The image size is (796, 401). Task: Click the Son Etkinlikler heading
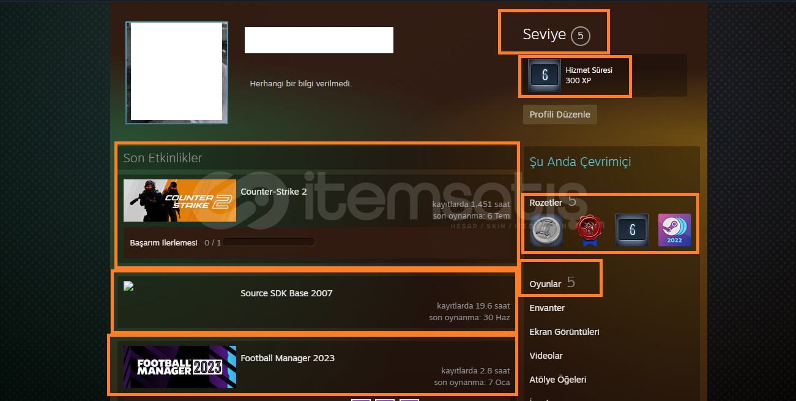click(x=163, y=158)
